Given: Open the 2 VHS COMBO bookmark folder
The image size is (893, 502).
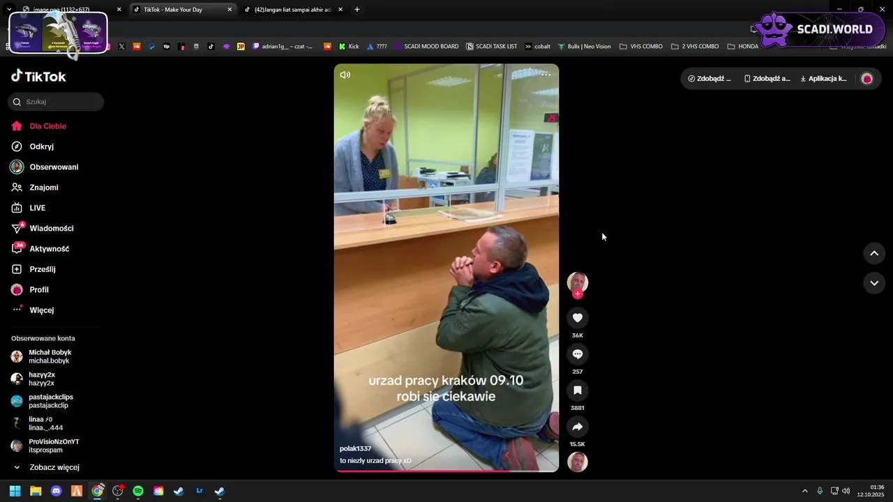Looking at the screenshot, I should click(x=695, y=47).
